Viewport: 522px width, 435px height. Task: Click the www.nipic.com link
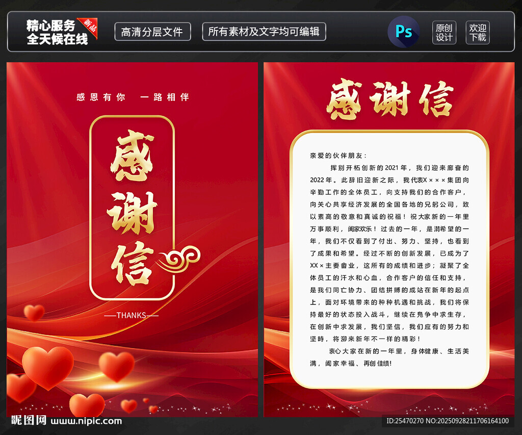click(x=86, y=421)
